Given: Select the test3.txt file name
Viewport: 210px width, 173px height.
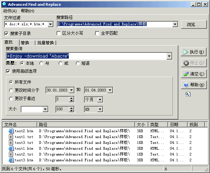Looking at the screenshot, I should coord(24,143).
